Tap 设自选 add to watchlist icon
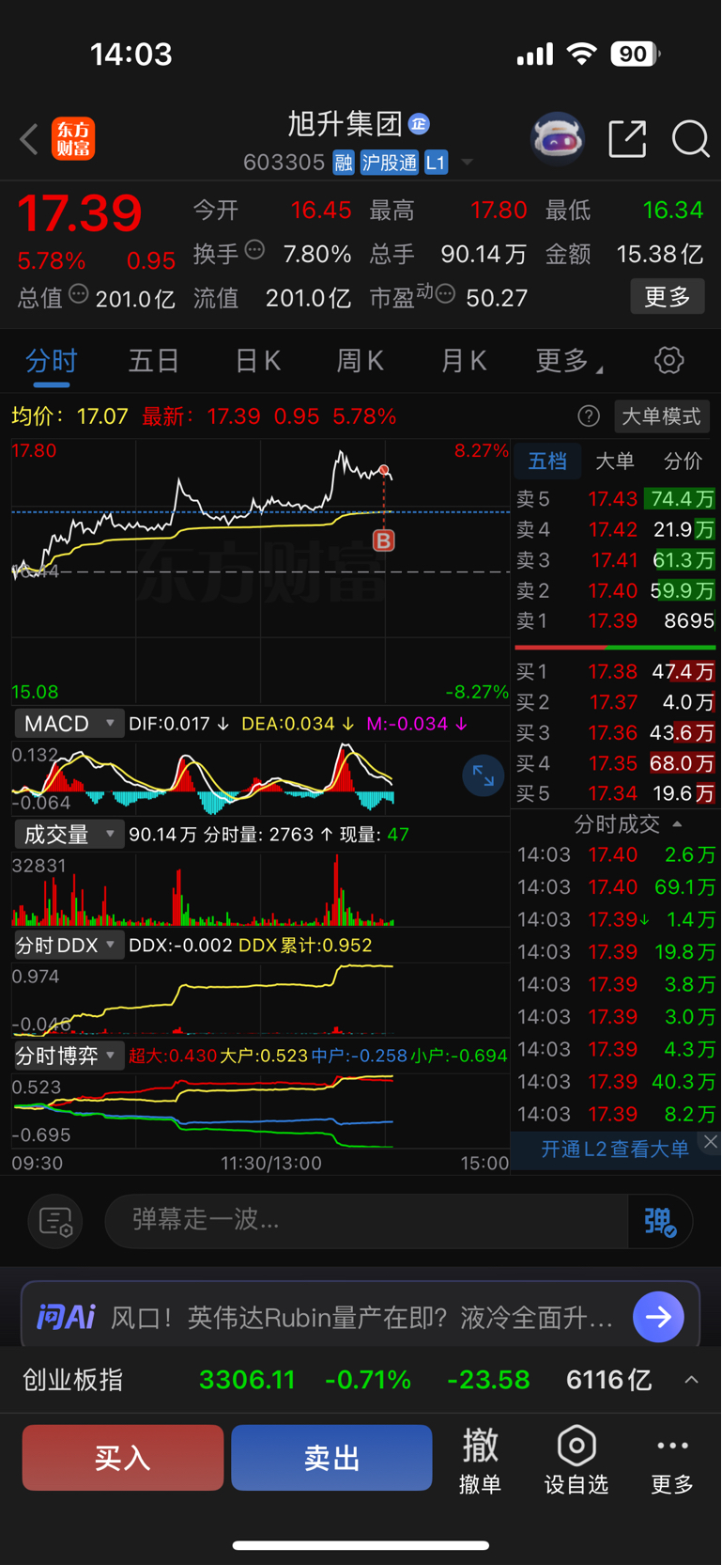 pyautogui.click(x=576, y=1458)
